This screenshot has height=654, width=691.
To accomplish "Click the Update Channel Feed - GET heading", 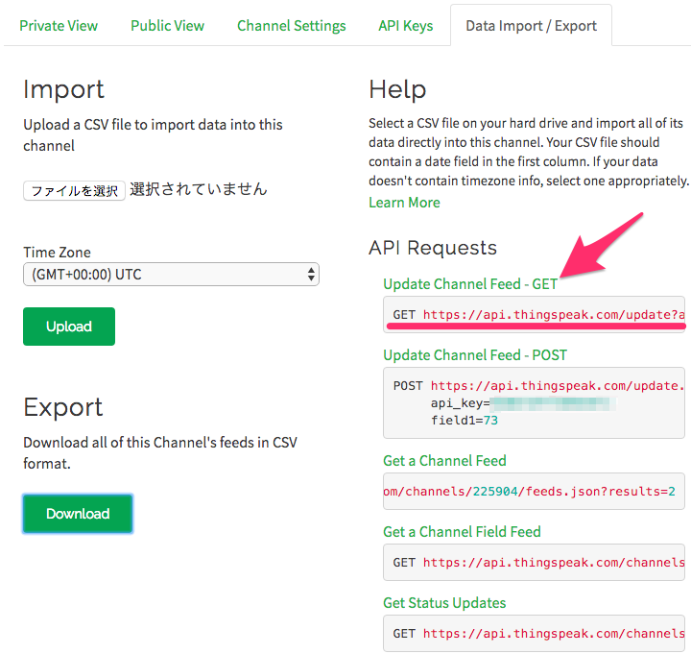I will [470, 284].
